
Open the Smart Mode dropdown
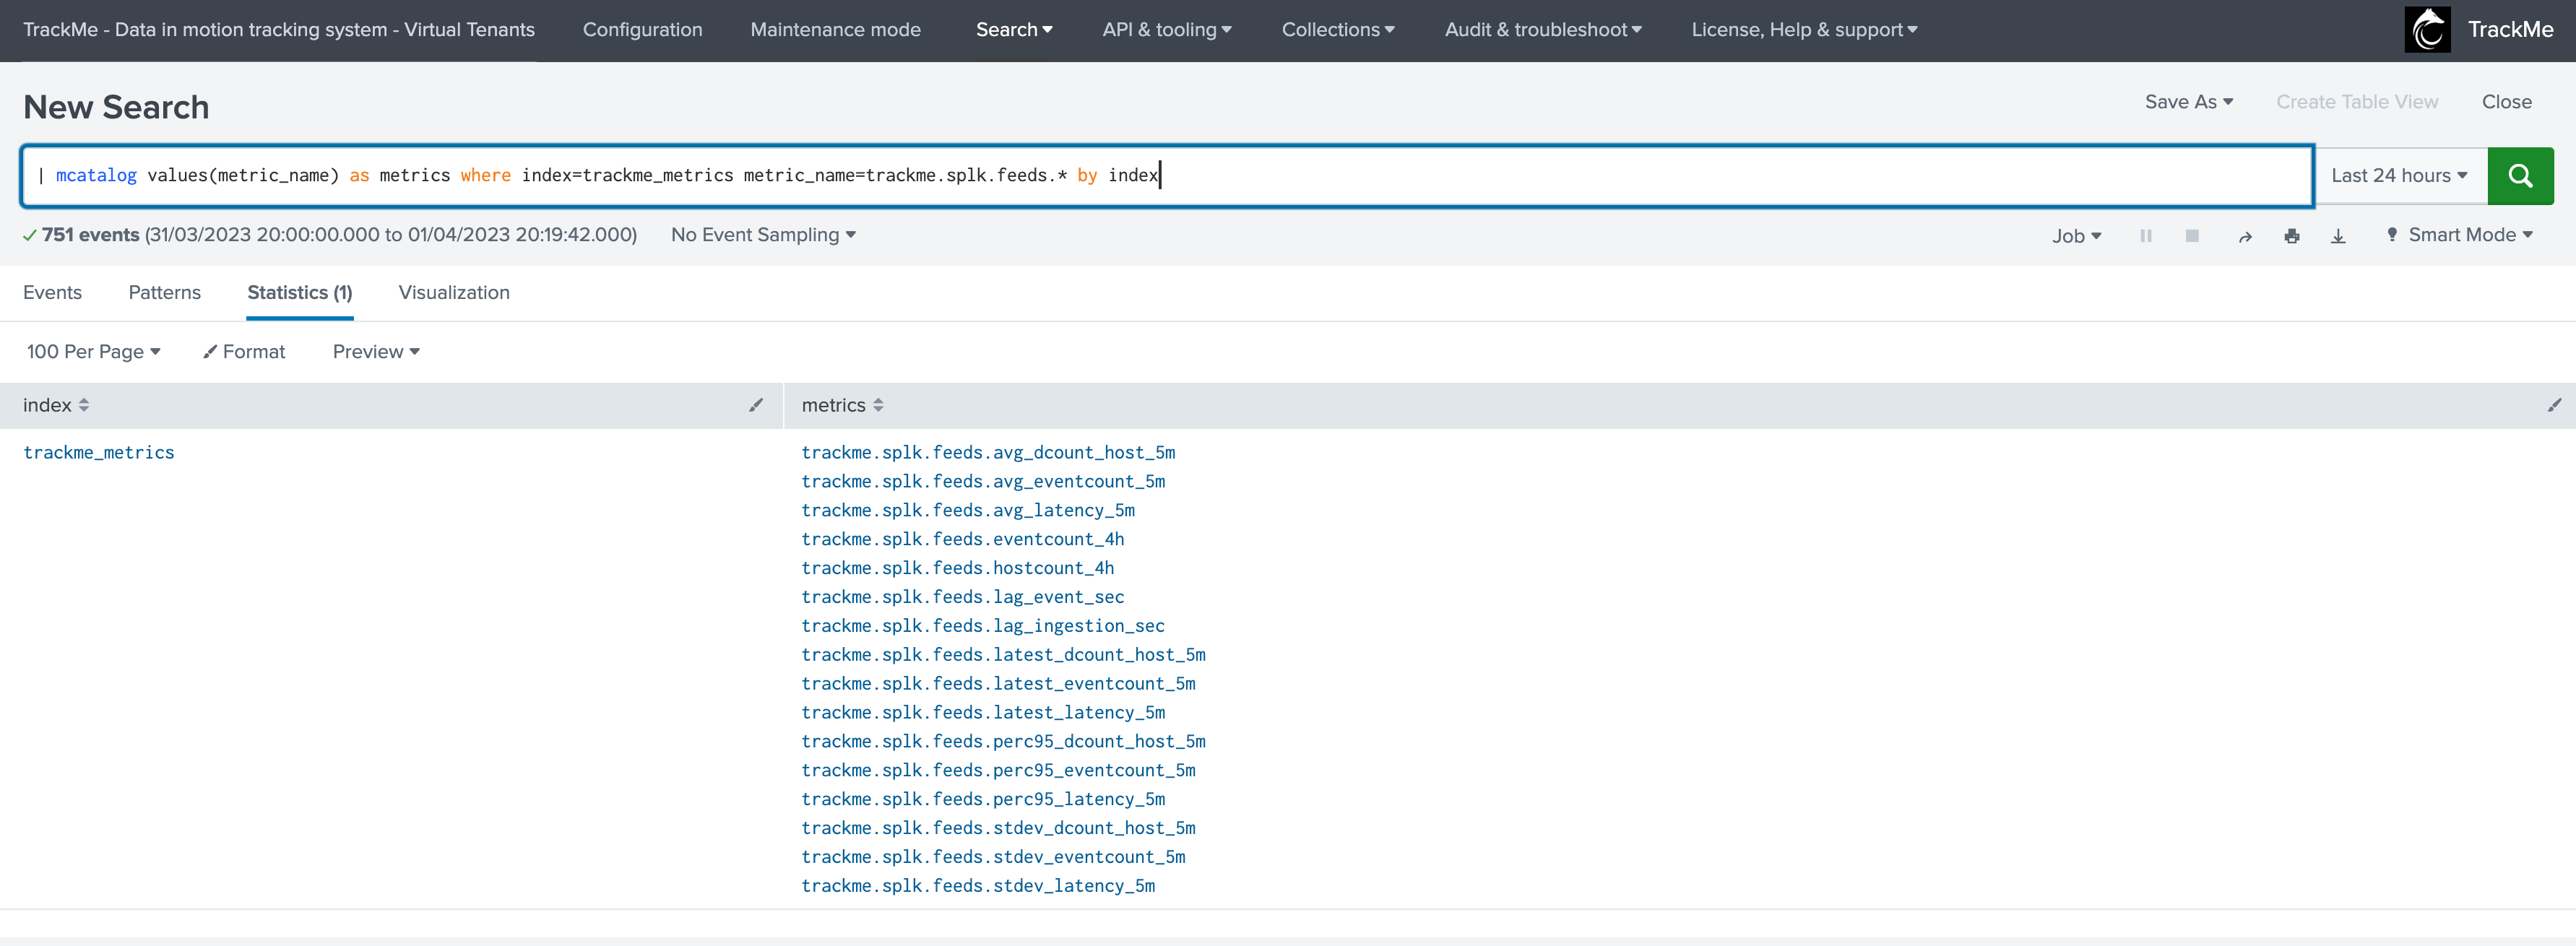click(2459, 235)
